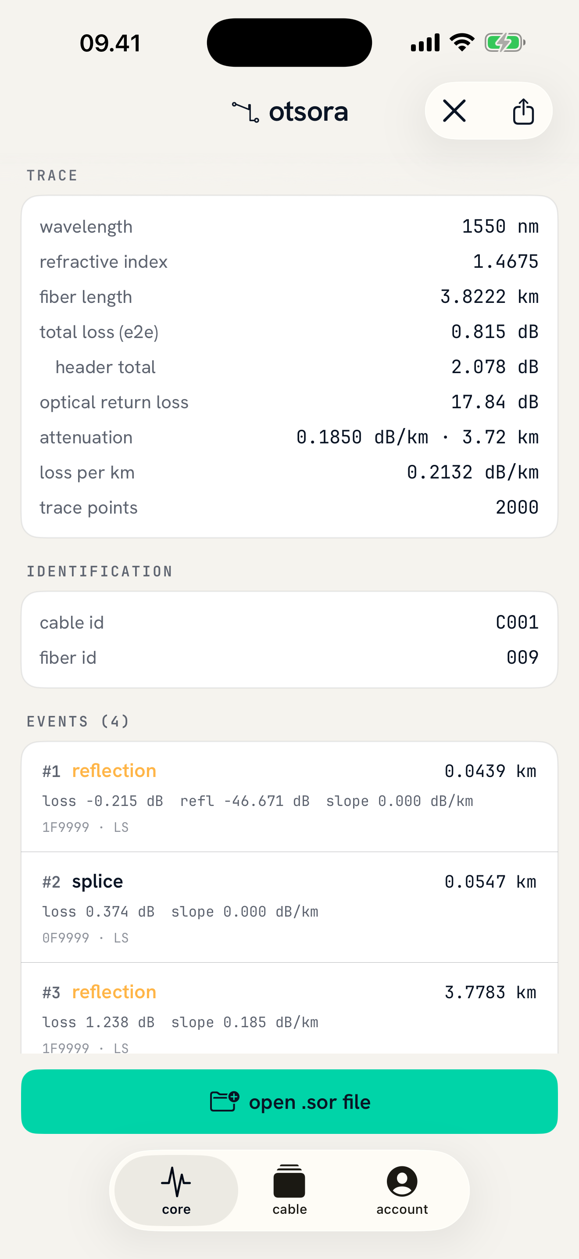Select event #1 reflection row
579x1259 pixels.
coord(289,797)
